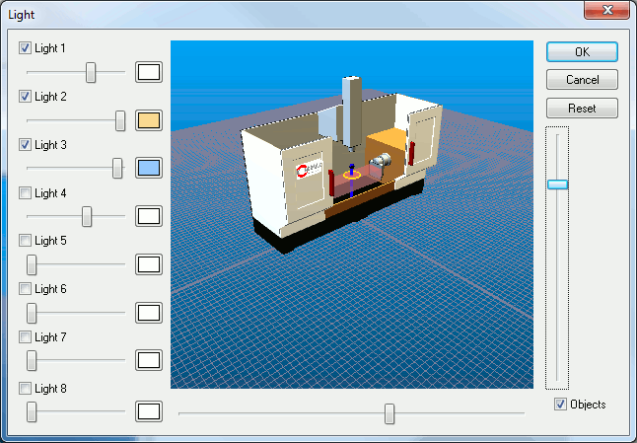This screenshot has height=443, width=637.
Task: Enable the Light 5 checkbox
Action: 25,241
